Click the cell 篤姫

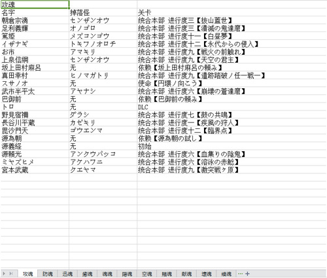[35, 36]
